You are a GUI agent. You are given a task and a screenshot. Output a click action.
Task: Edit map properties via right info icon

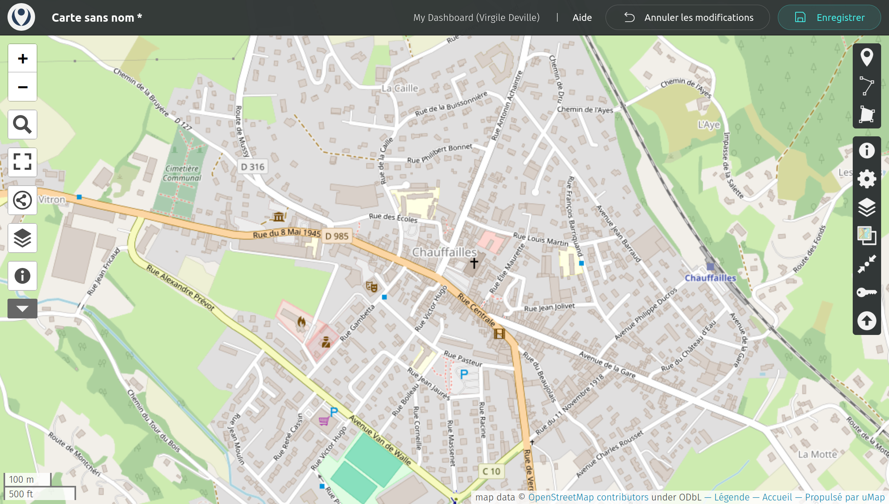pos(867,151)
